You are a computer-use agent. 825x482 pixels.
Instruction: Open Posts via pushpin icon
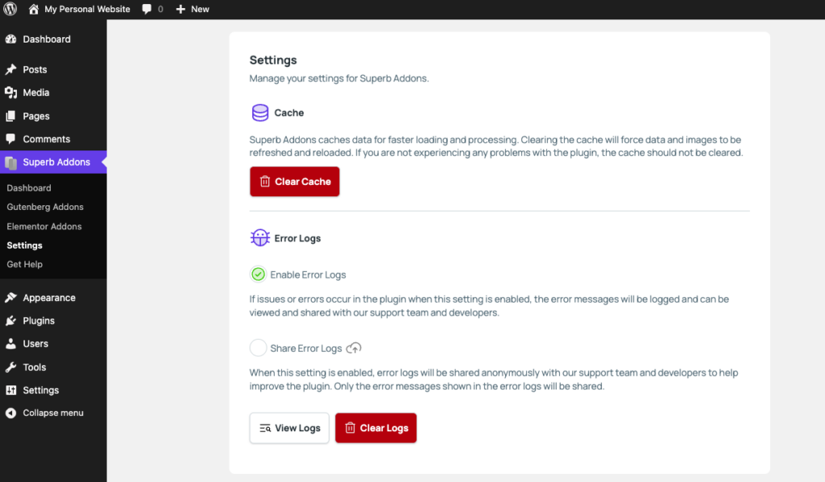11,69
